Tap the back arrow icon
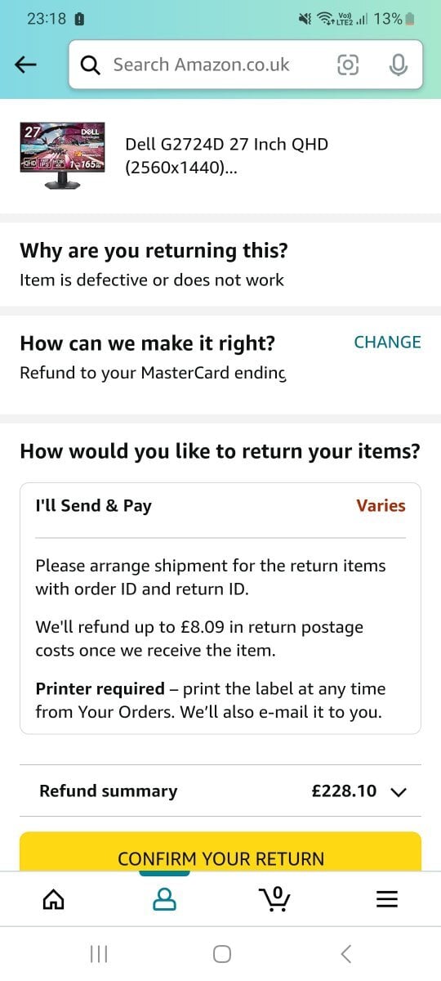 tap(26, 65)
